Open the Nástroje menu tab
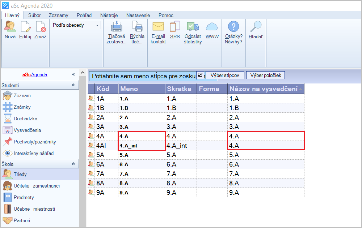Image resolution: width=362 pixels, height=228 pixels. tap(109, 15)
